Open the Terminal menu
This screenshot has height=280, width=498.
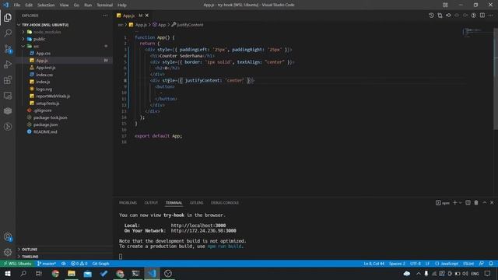[105, 5]
